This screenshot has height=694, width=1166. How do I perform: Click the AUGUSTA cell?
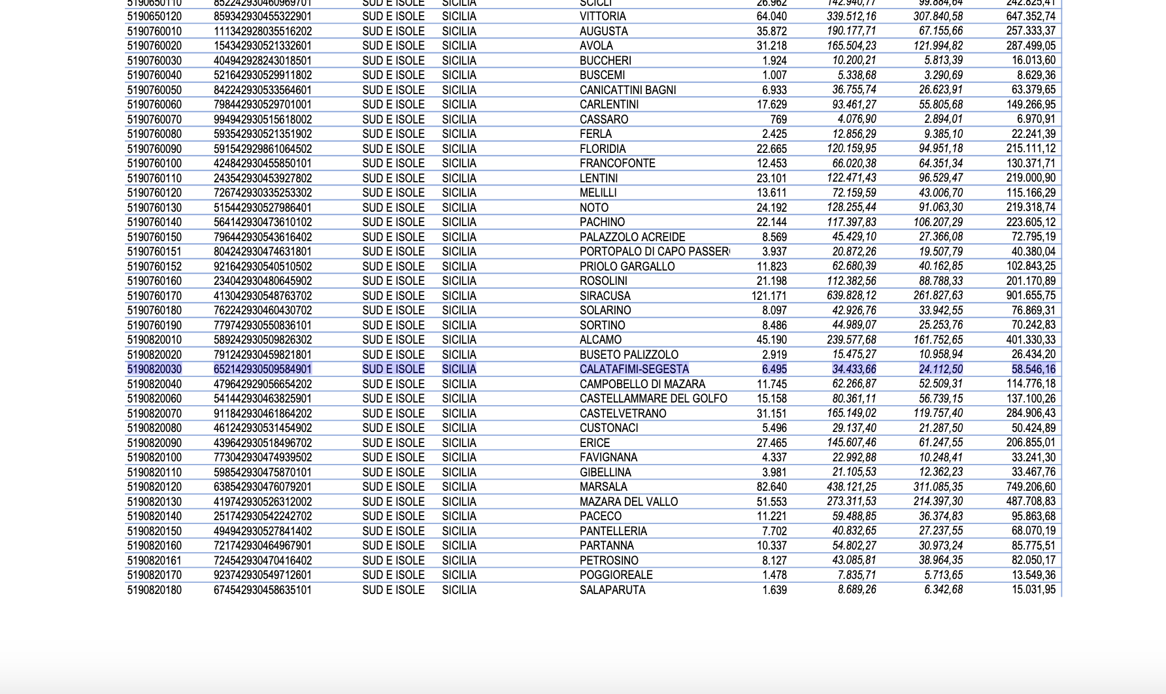(603, 31)
